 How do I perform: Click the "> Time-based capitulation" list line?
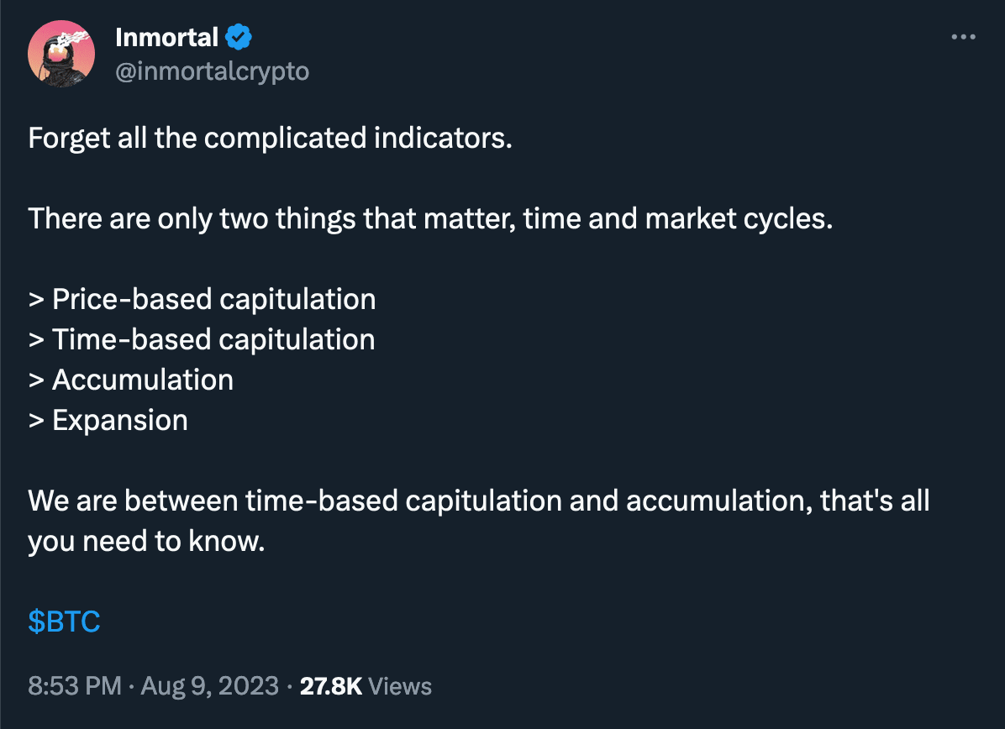coord(202,339)
